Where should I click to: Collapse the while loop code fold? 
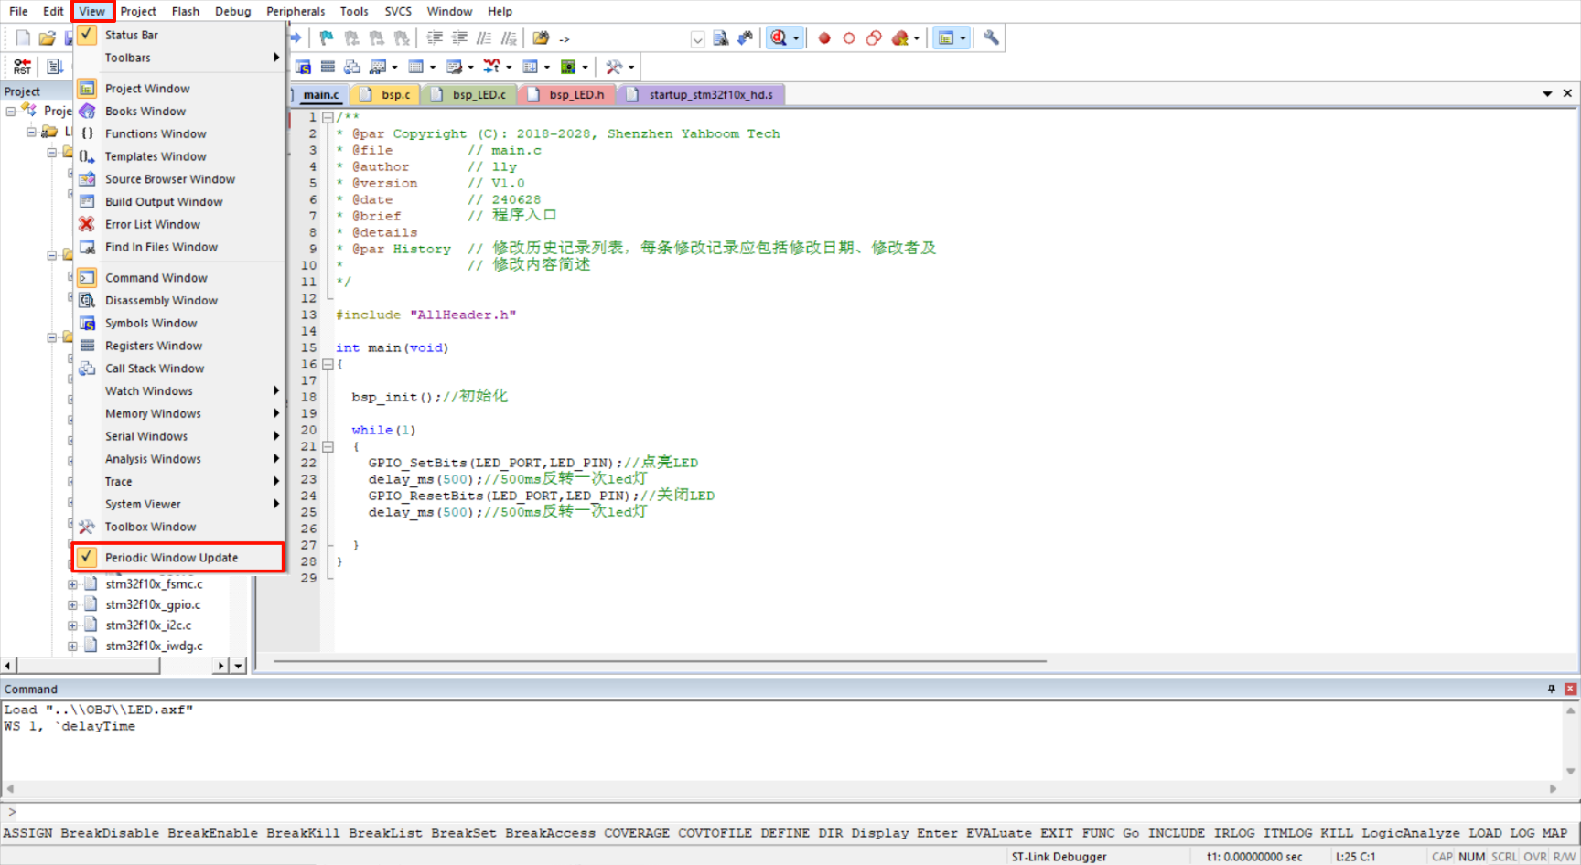pos(328,446)
